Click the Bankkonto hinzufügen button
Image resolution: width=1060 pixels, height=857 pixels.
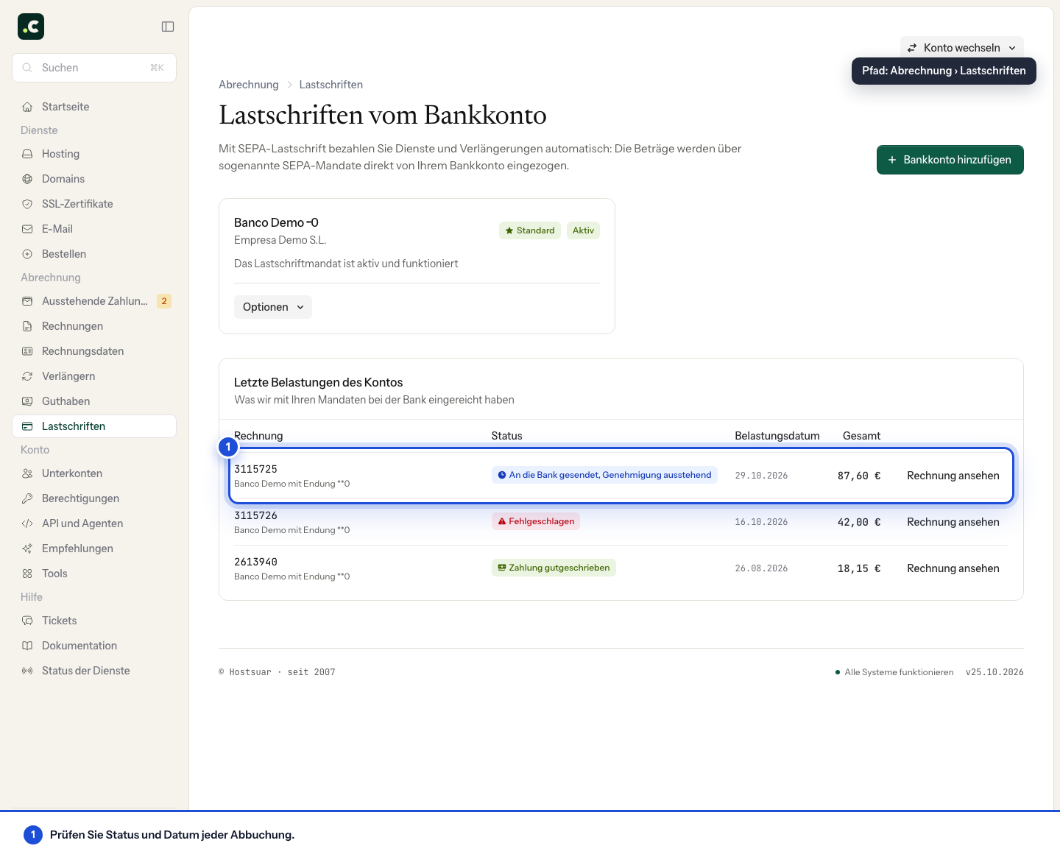pos(950,160)
